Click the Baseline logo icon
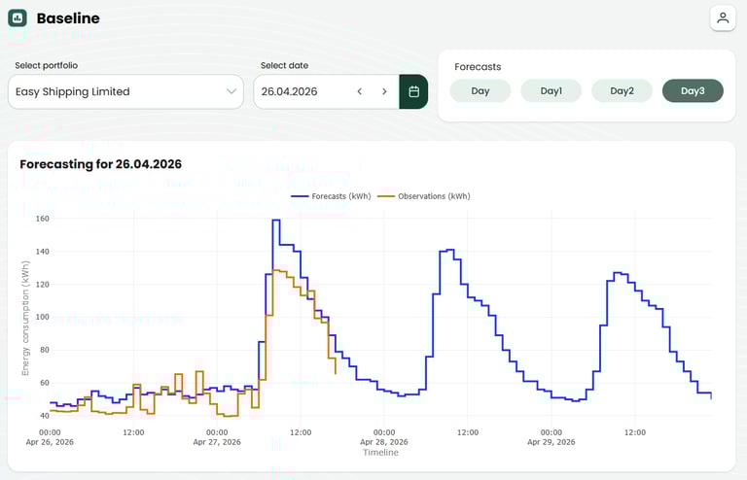The height and width of the screenshot is (480, 747). [18, 18]
